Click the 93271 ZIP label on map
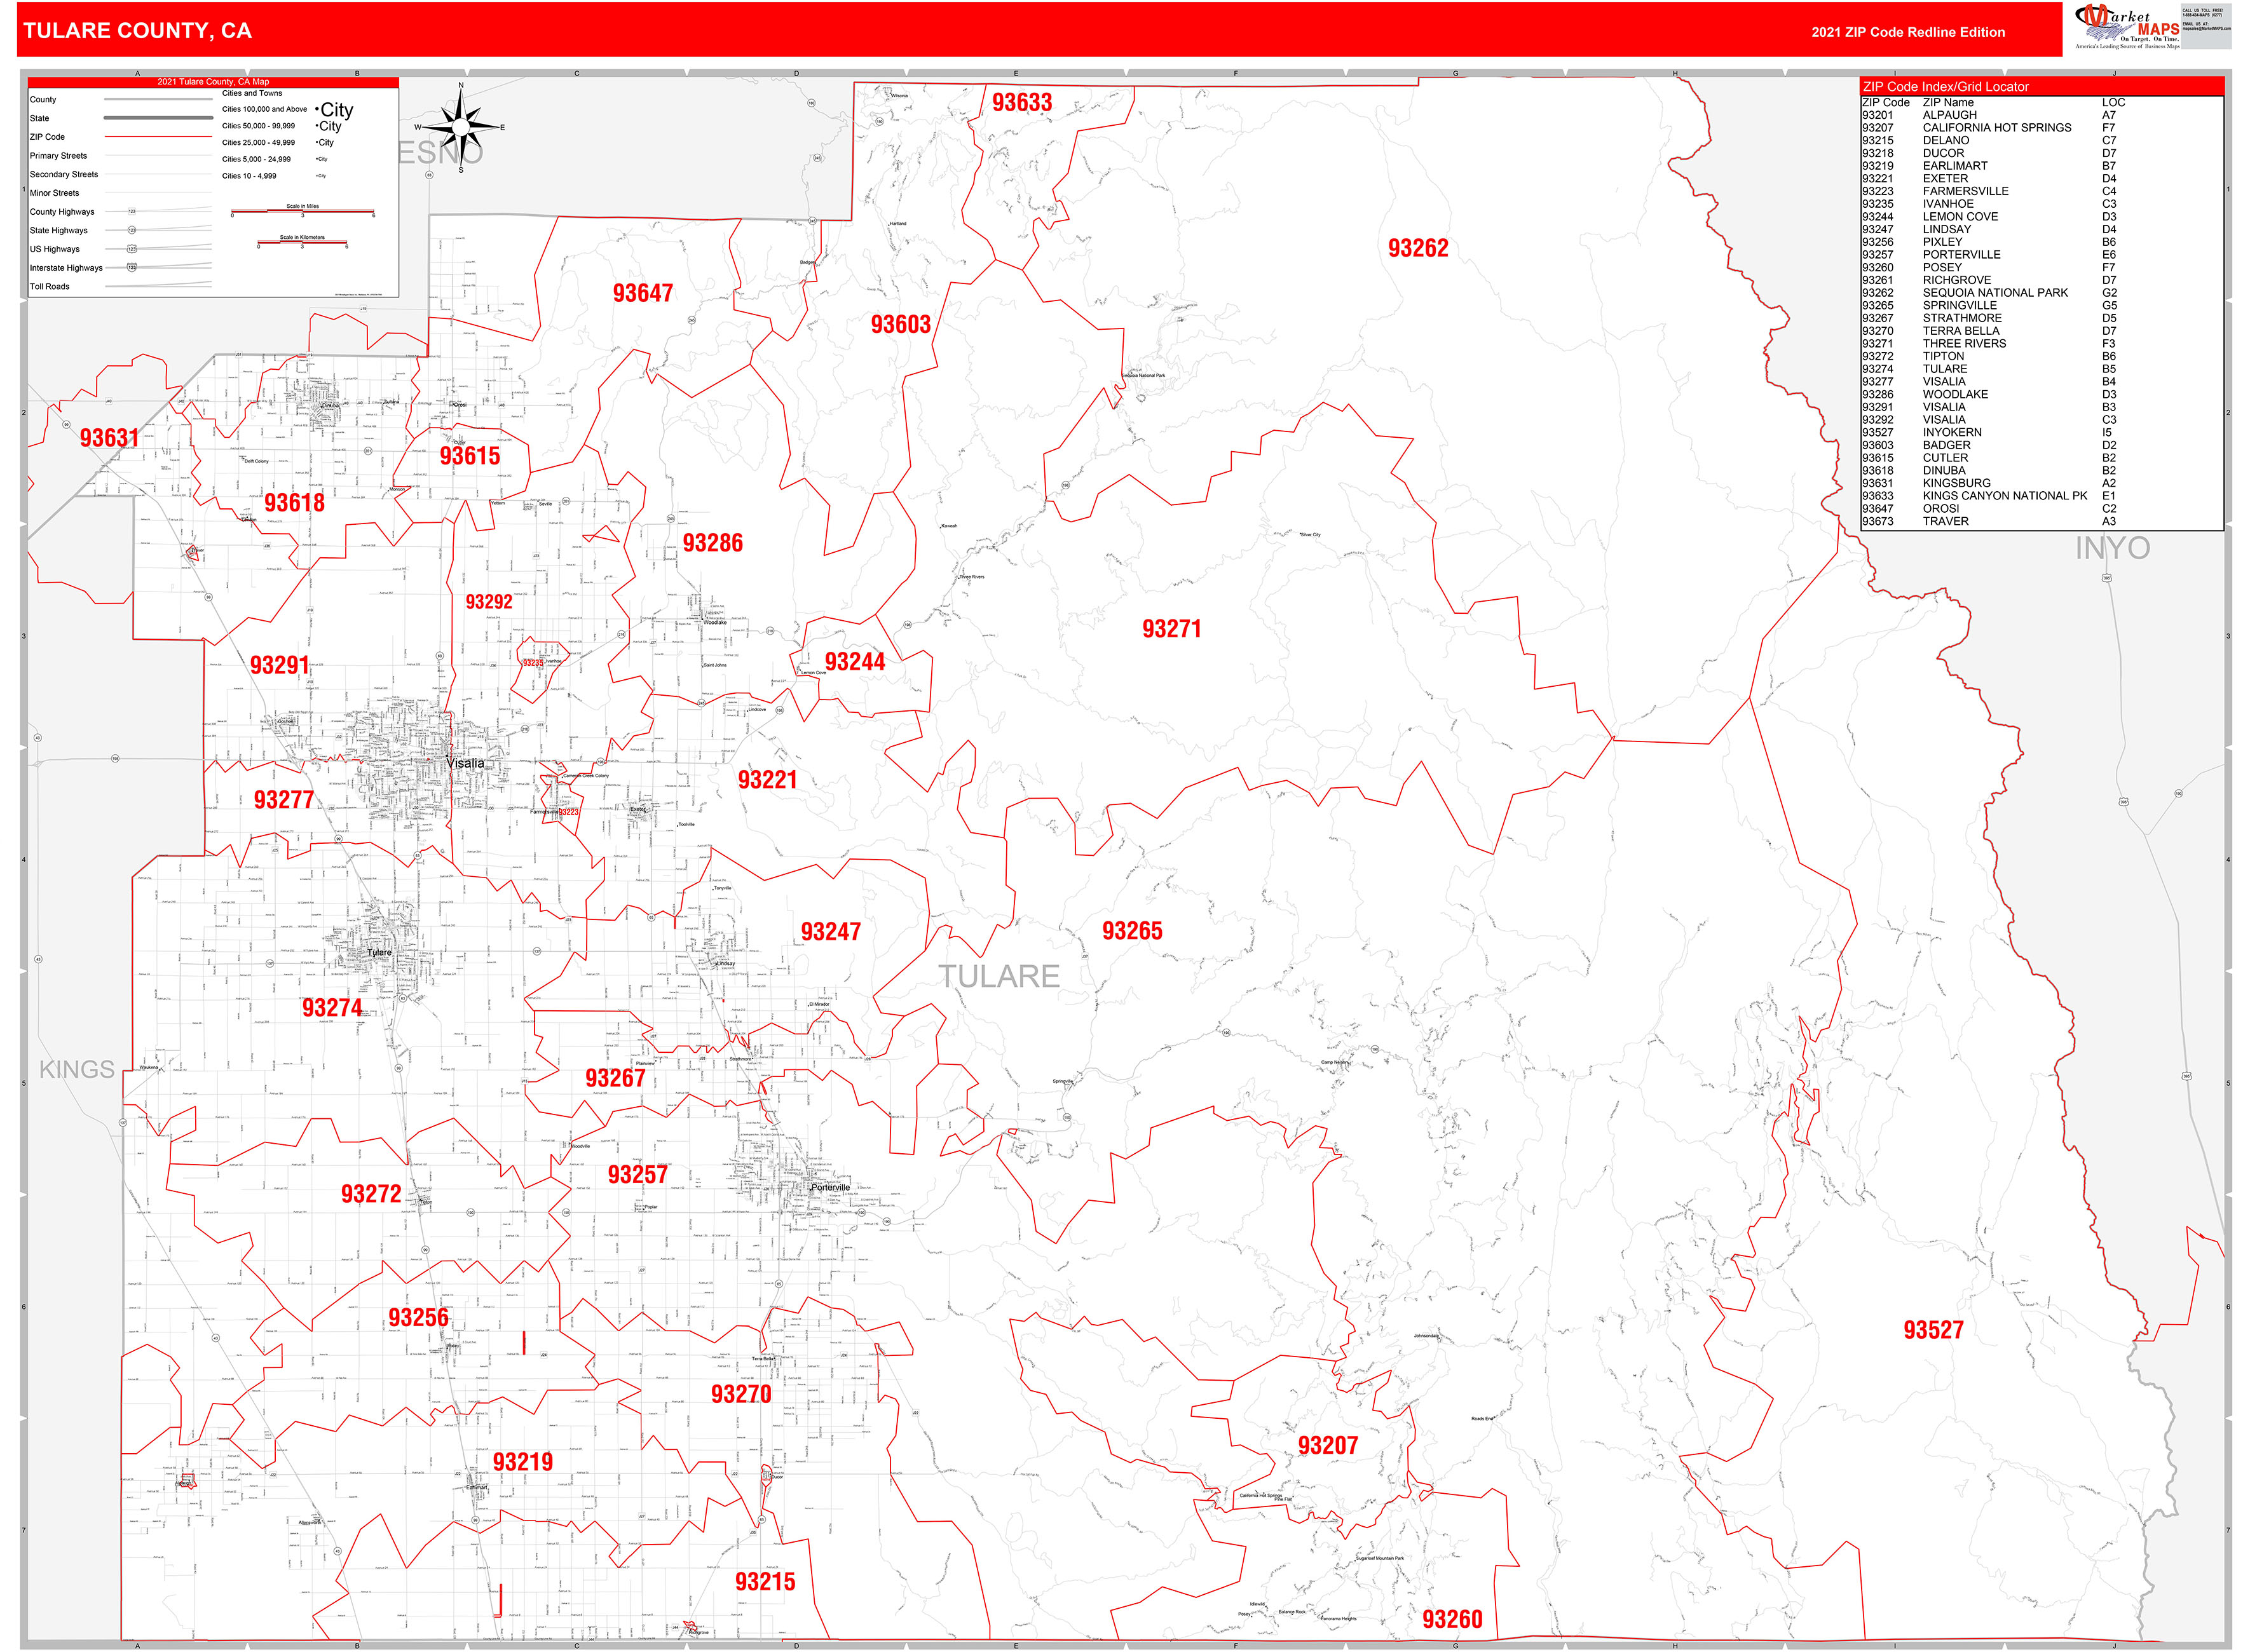This screenshot has height=1652, width=2243. (x=1171, y=629)
